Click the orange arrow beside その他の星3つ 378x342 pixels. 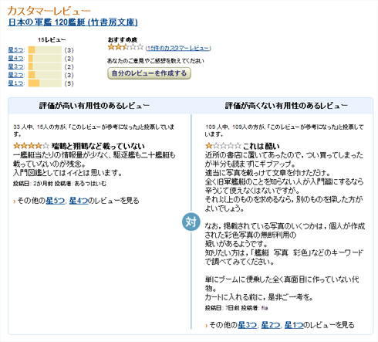207,326
